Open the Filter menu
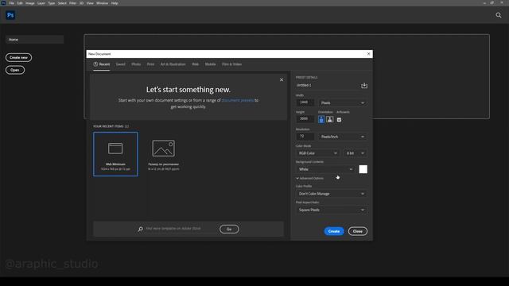This screenshot has width=509, height=286. 72,3
